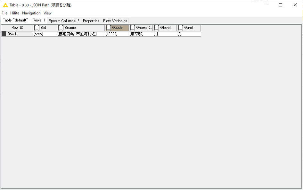
Task: Select the [1] cell under @level
Action: click(x=165, y=34)
